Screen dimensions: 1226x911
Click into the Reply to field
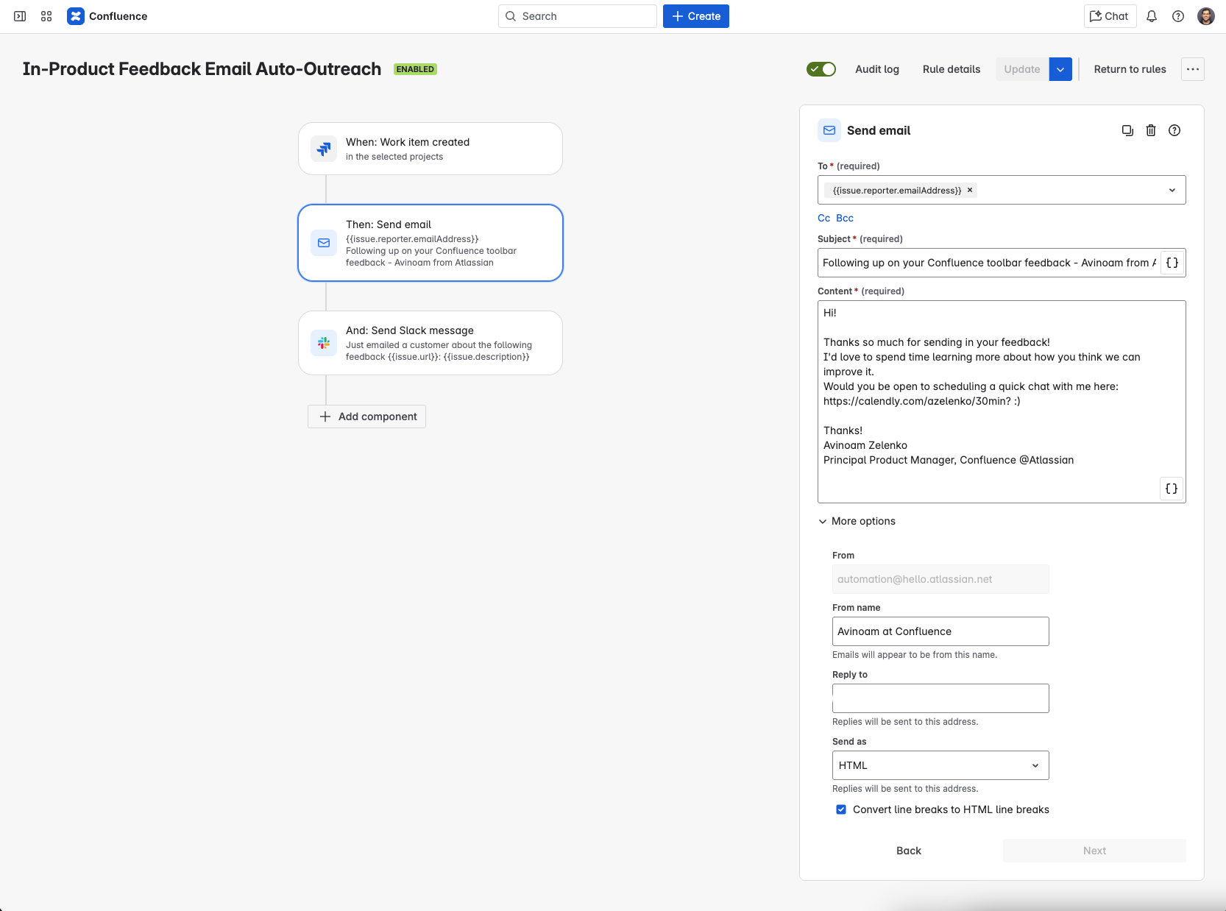coord(940,698)
